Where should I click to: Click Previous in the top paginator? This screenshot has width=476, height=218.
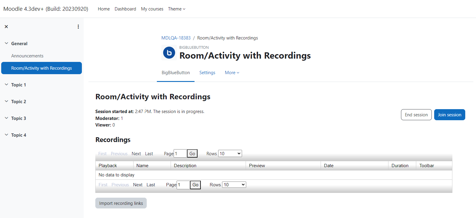point(119,154)
